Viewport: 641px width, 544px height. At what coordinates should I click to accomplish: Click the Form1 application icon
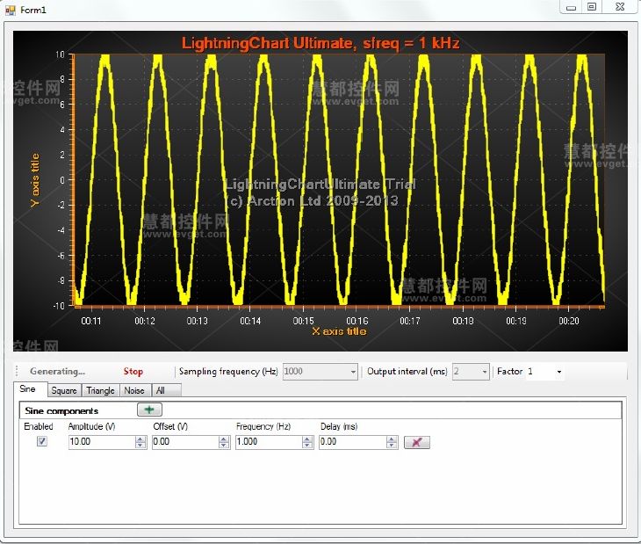coord(11,10)
